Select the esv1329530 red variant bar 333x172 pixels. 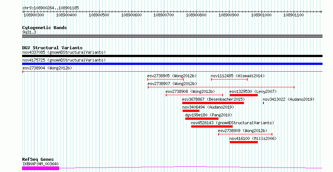244,95
